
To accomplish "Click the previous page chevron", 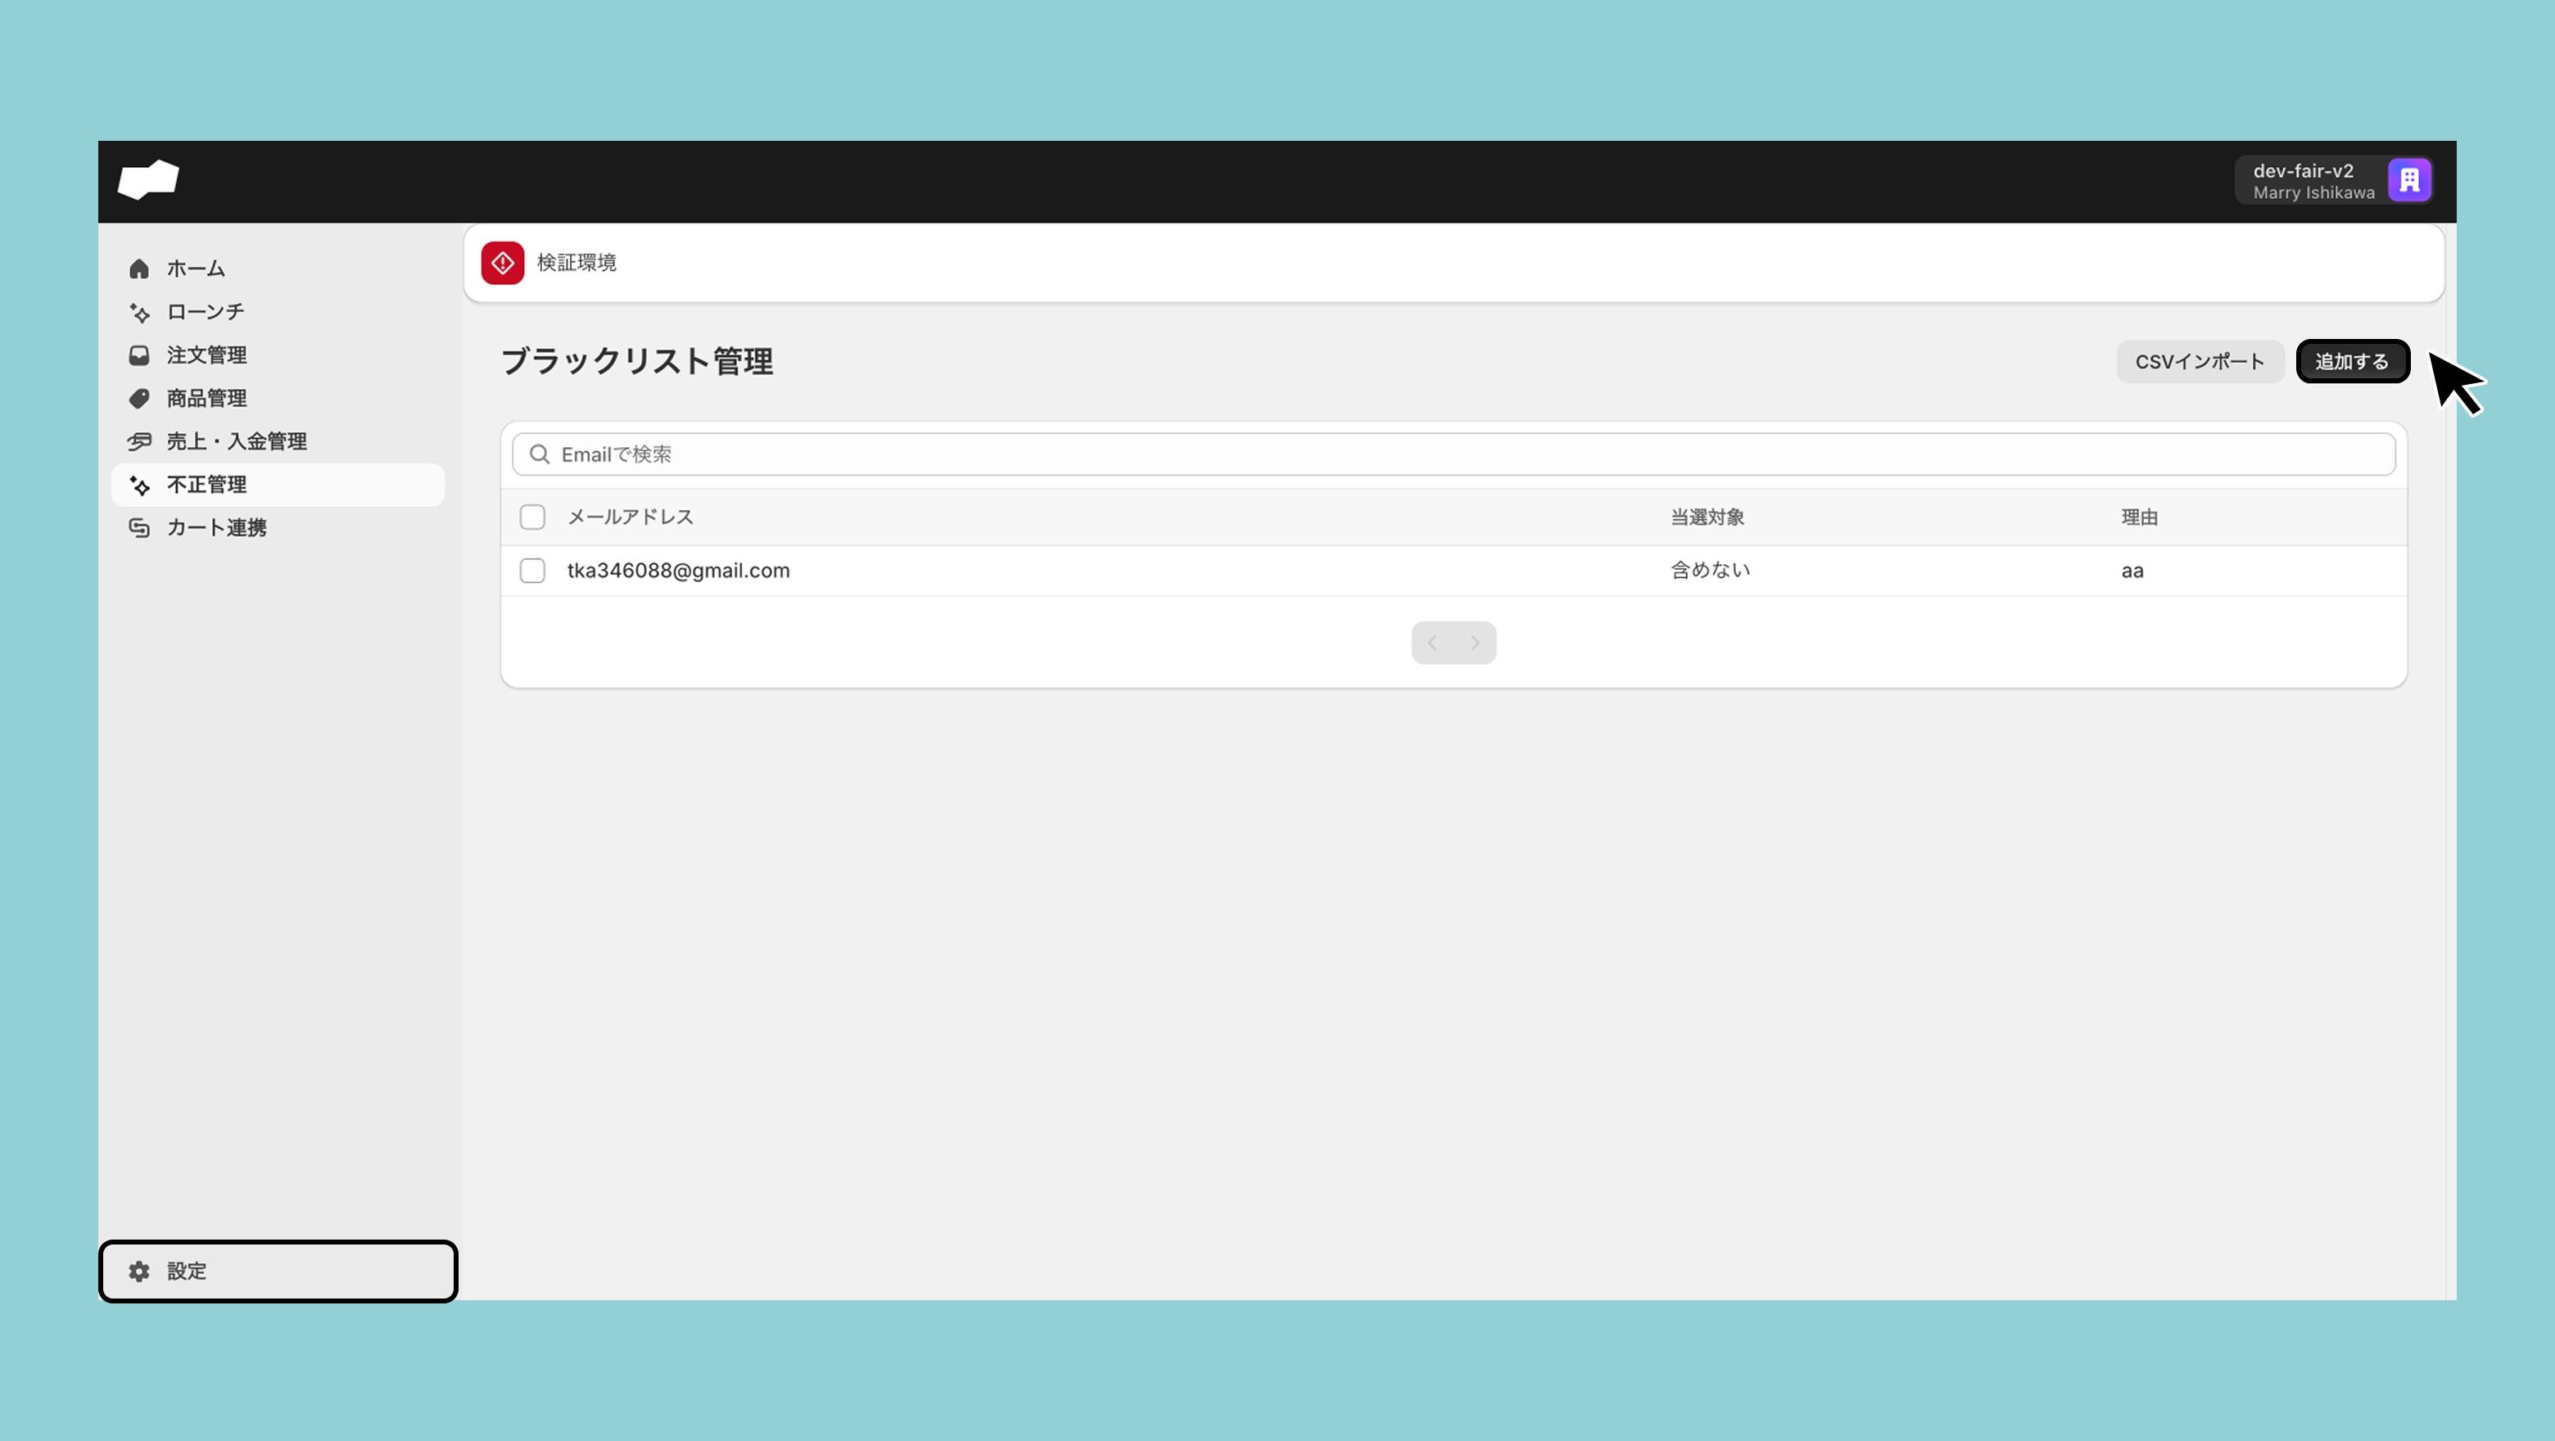I will pos(1432,643).
